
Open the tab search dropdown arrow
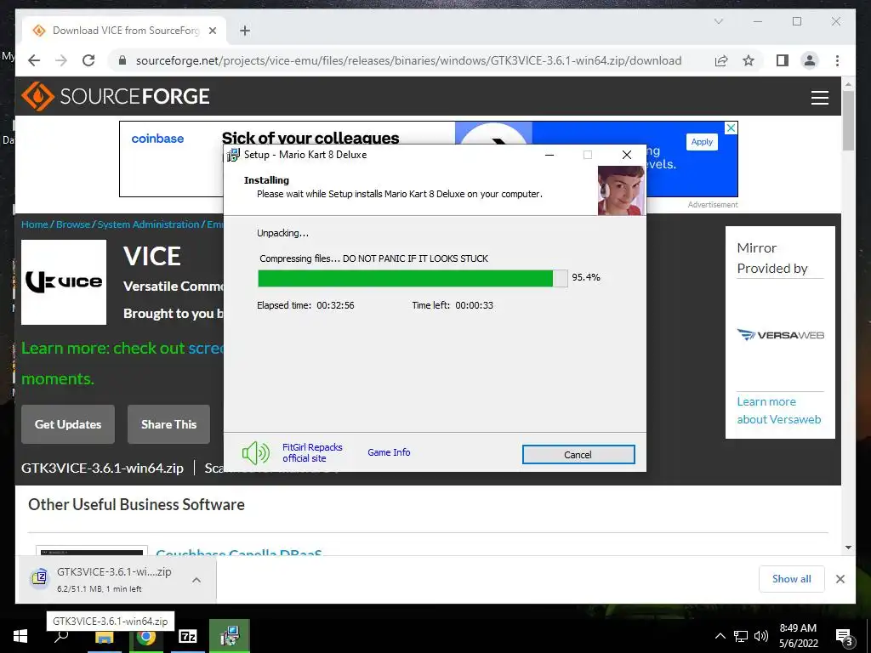pos(718,21)
